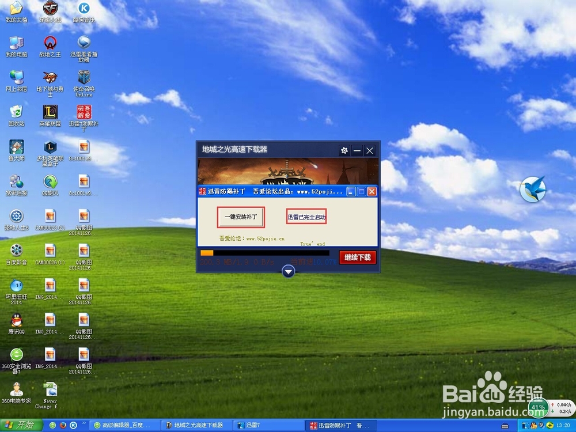
Task: Open 360安全浏览器7 desktop icon
Action: (16, 361)
